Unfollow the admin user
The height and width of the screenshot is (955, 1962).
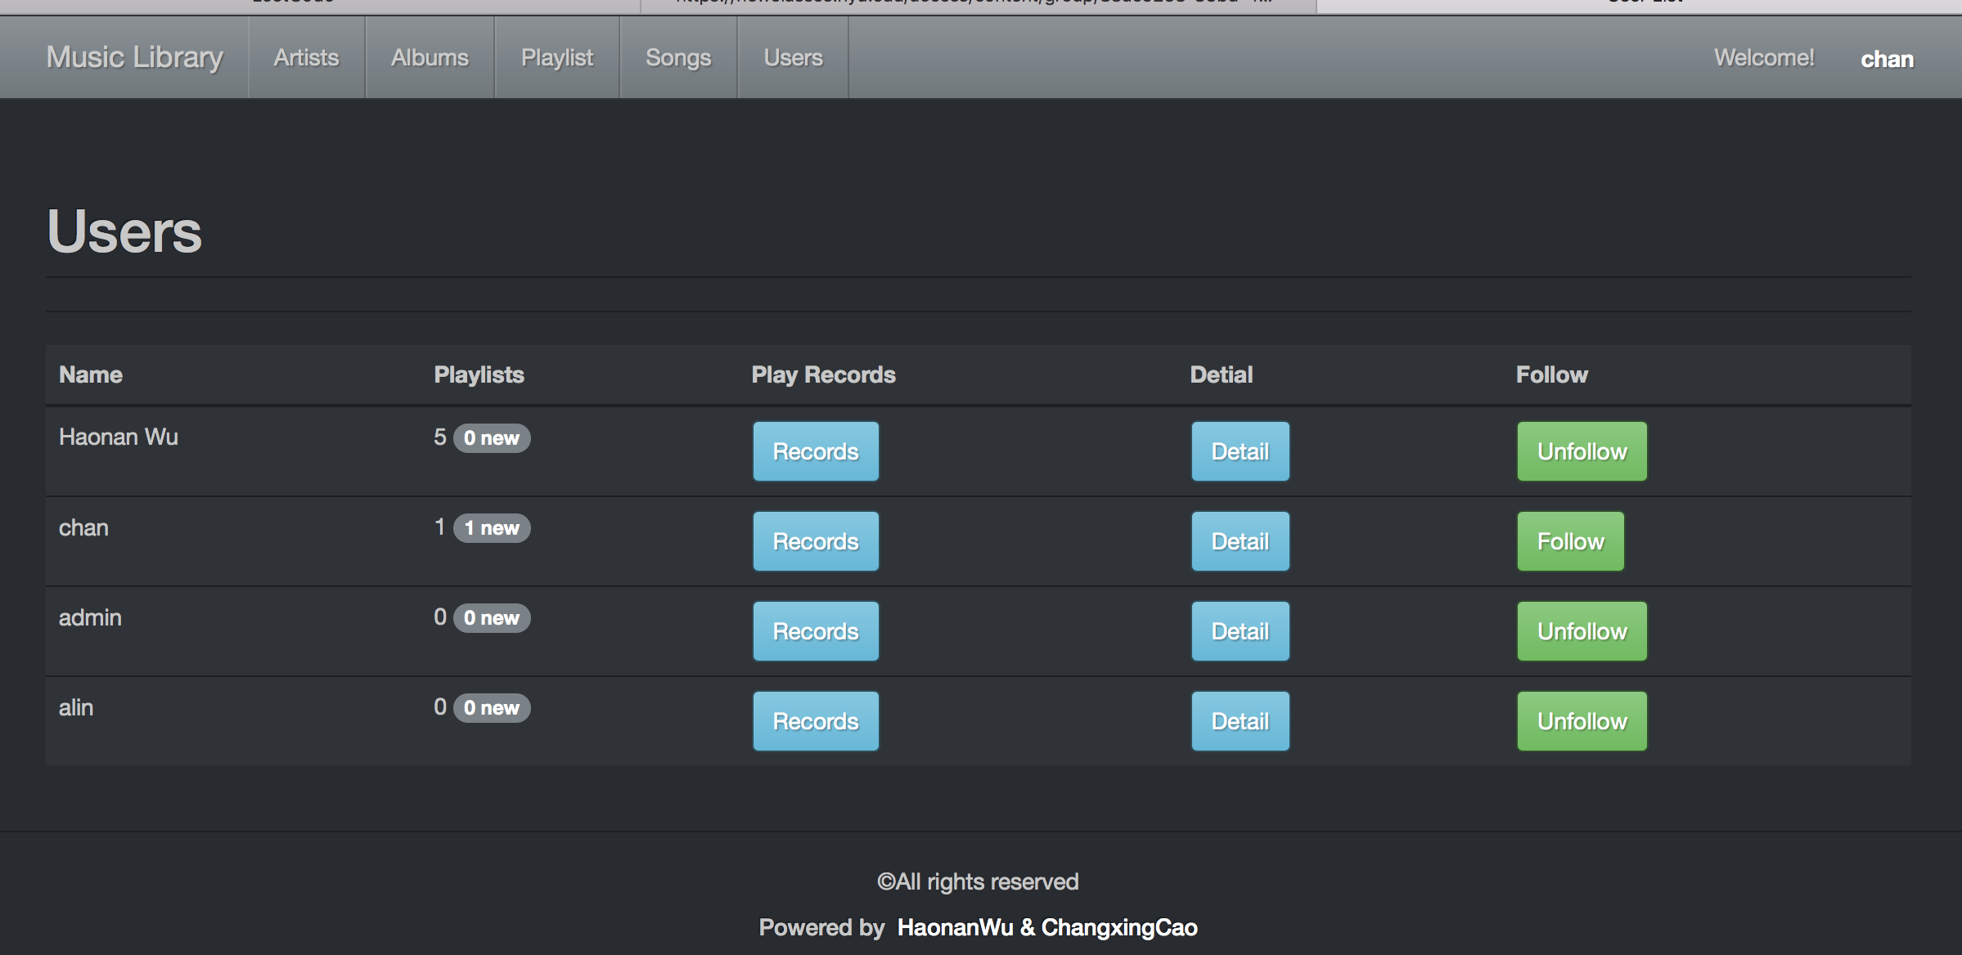[1582, 631]
